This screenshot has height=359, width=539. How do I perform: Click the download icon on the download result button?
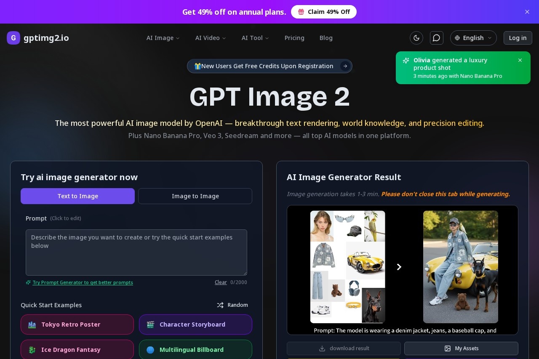click(x=322, y=348)
